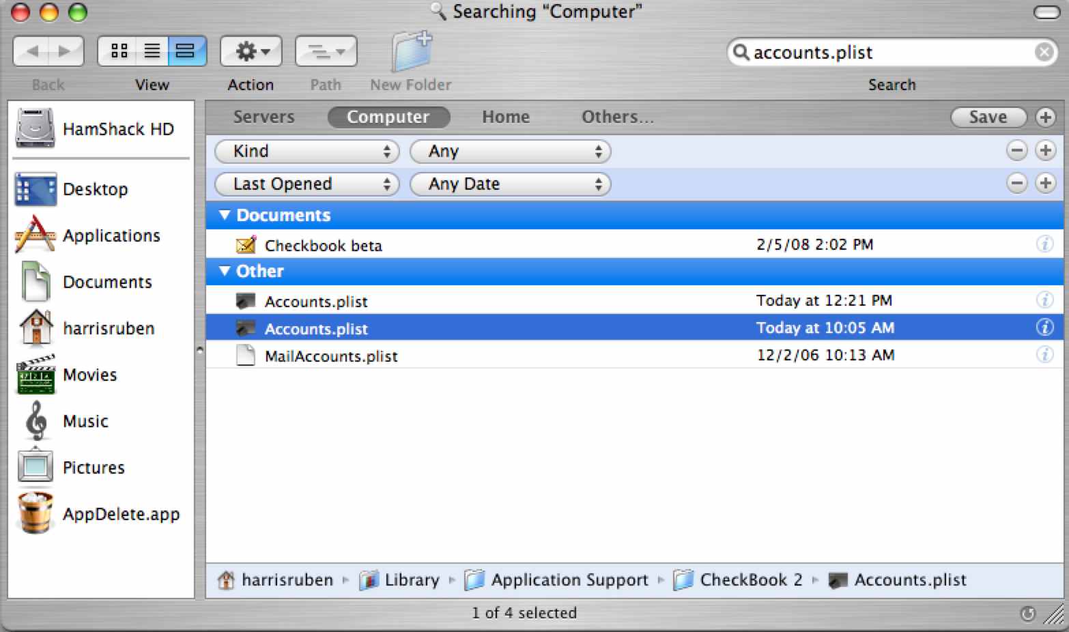The width and height of the screenshot is (1069, 632).
Task: Open Movies in the sidebar
Action: [100, 375]
